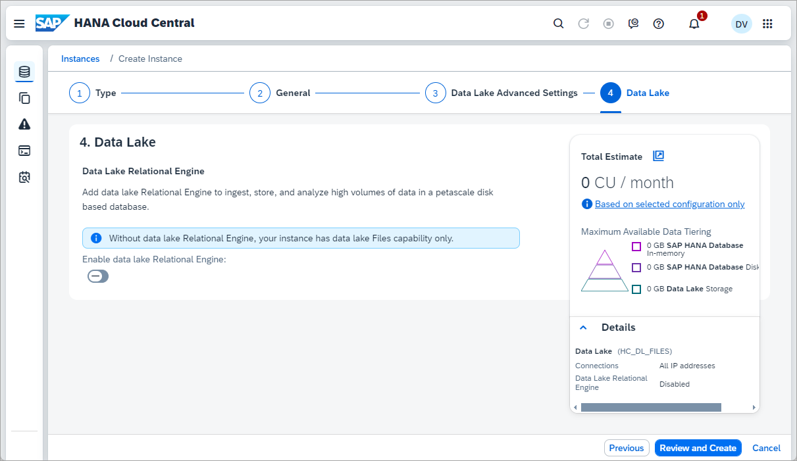This screenshot has height=461, width=797.
Task: Enable data lake Relational Engine switch
Action: pyautogui.click(x=98, y=276)
